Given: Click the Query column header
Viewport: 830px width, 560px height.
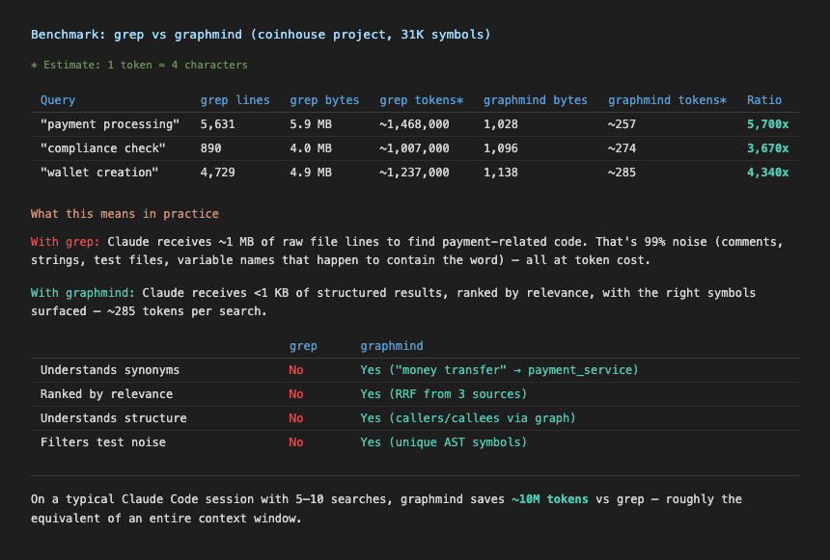Looking at the screenshot, I should (58, 100).
